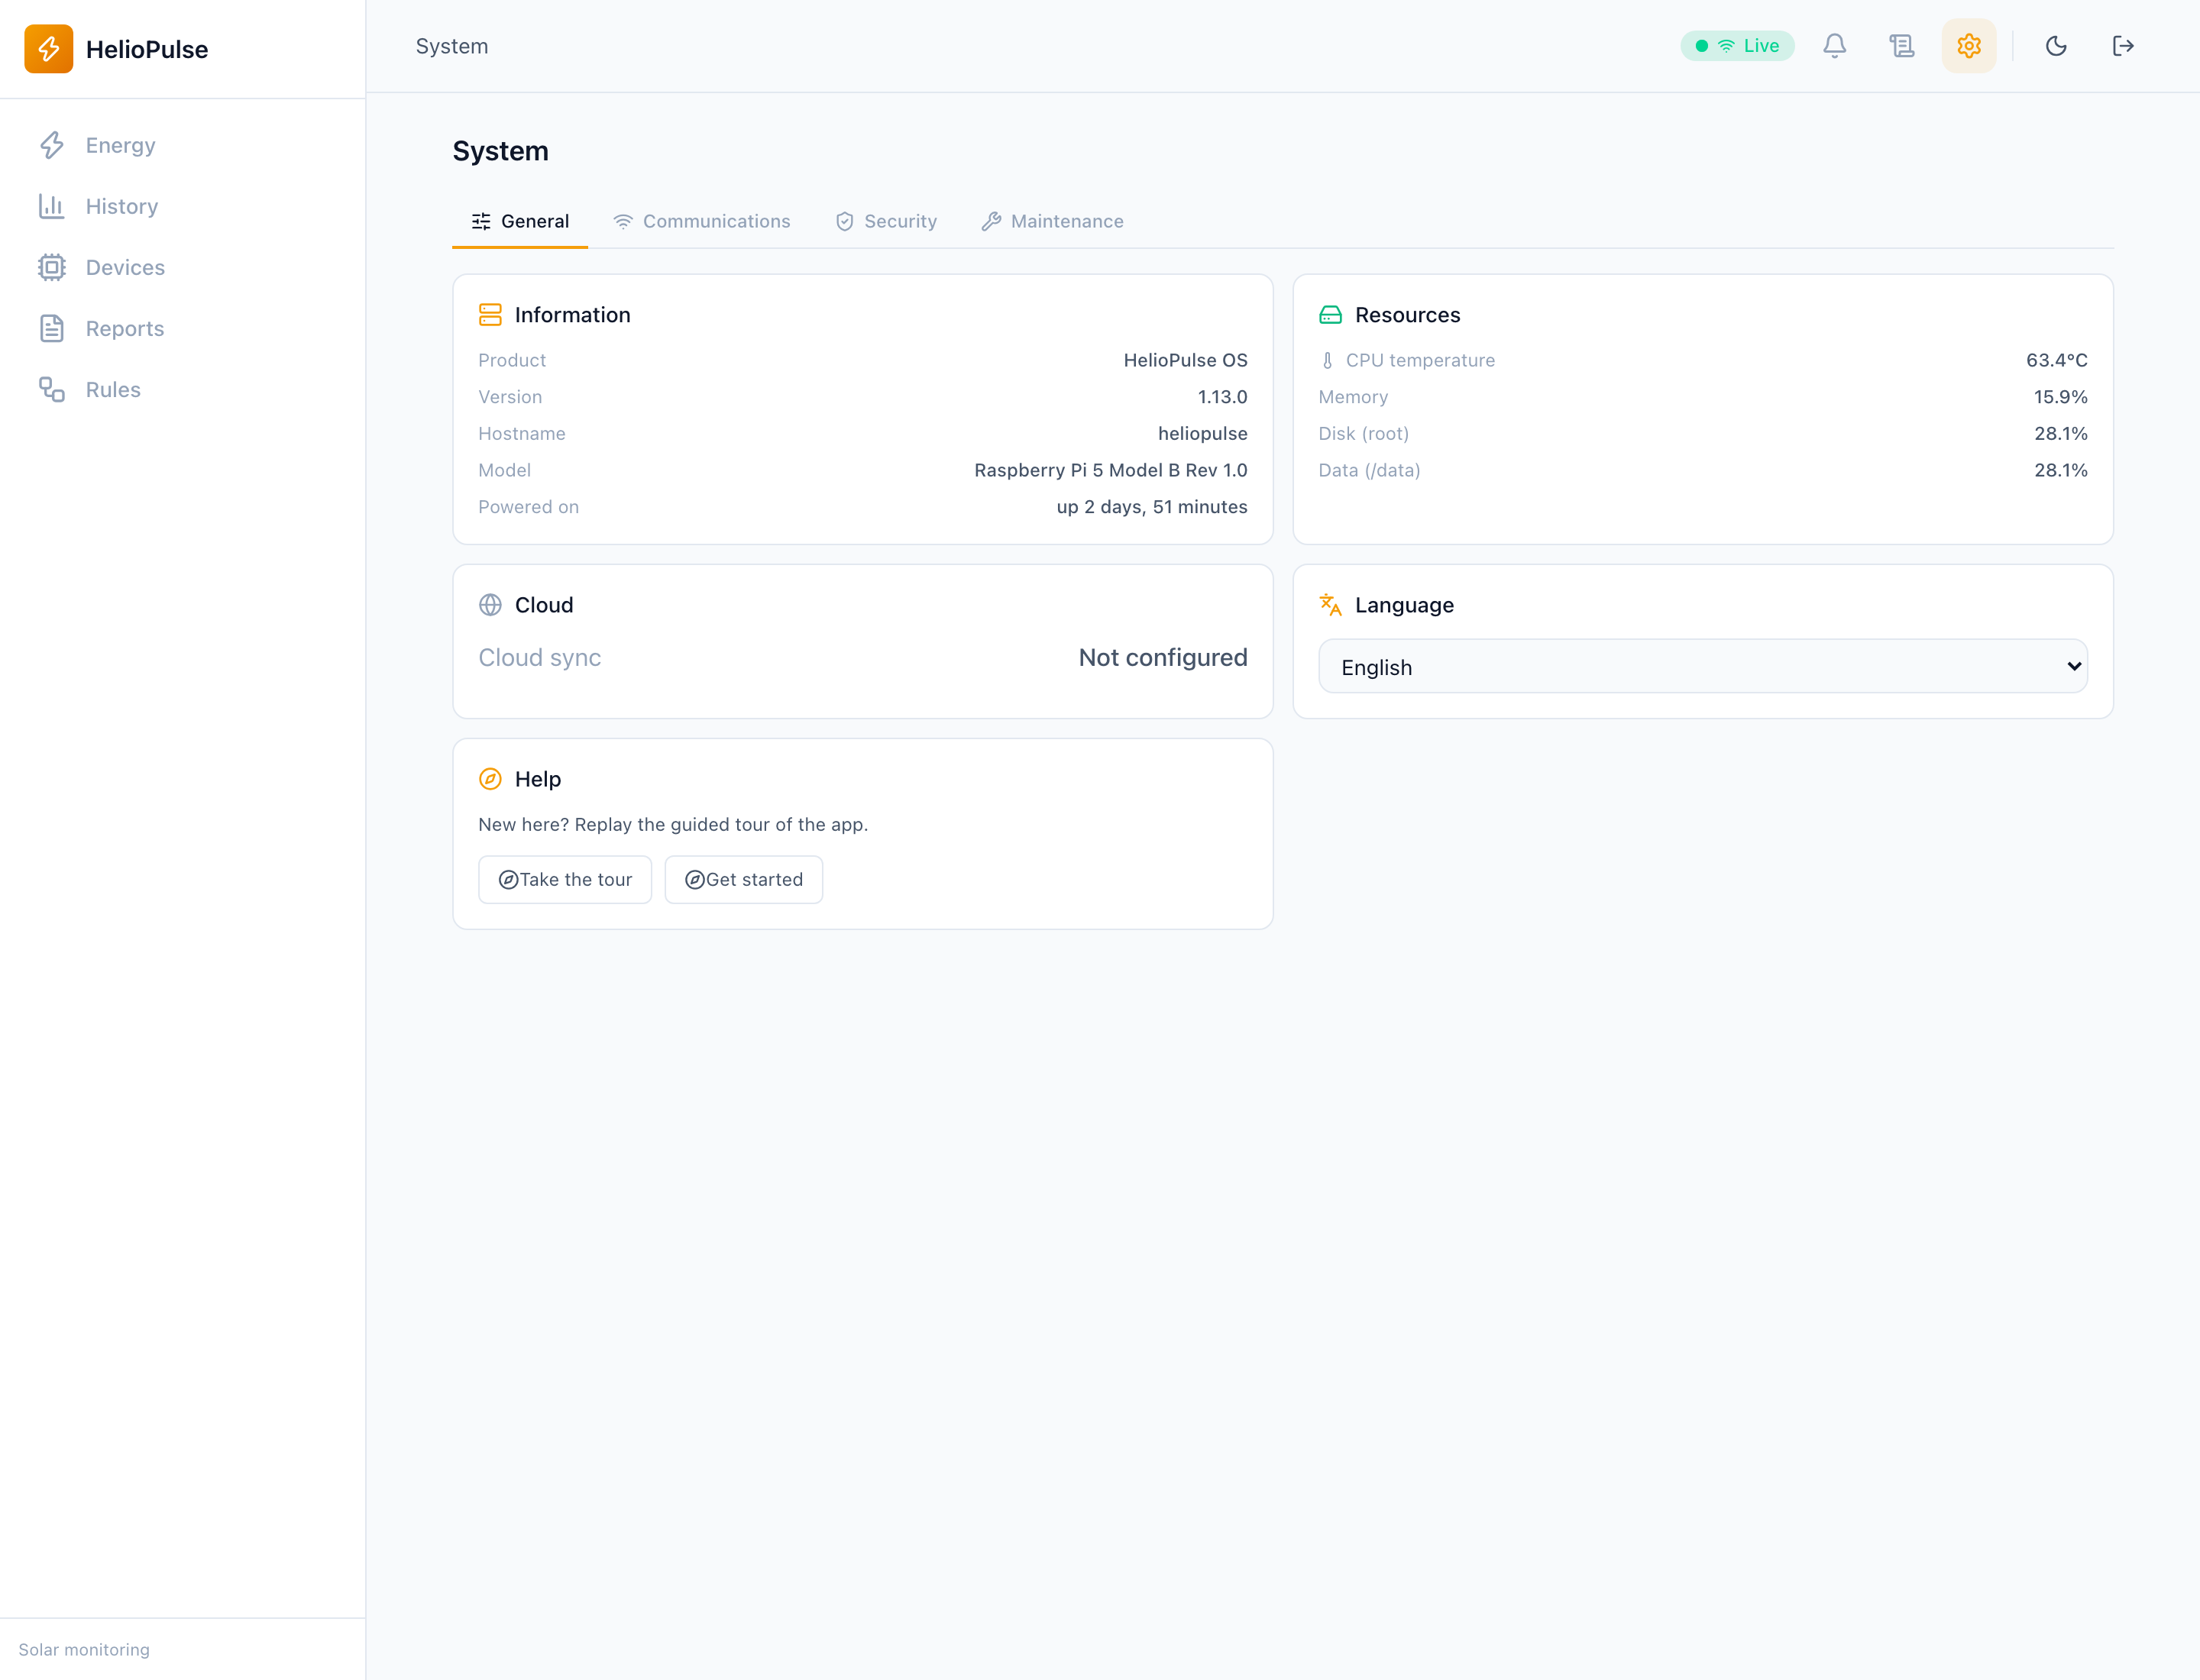Click the HelioPulse lightning logo icon
Viewport: 2200px width, 1680px height.
(48, 49)
